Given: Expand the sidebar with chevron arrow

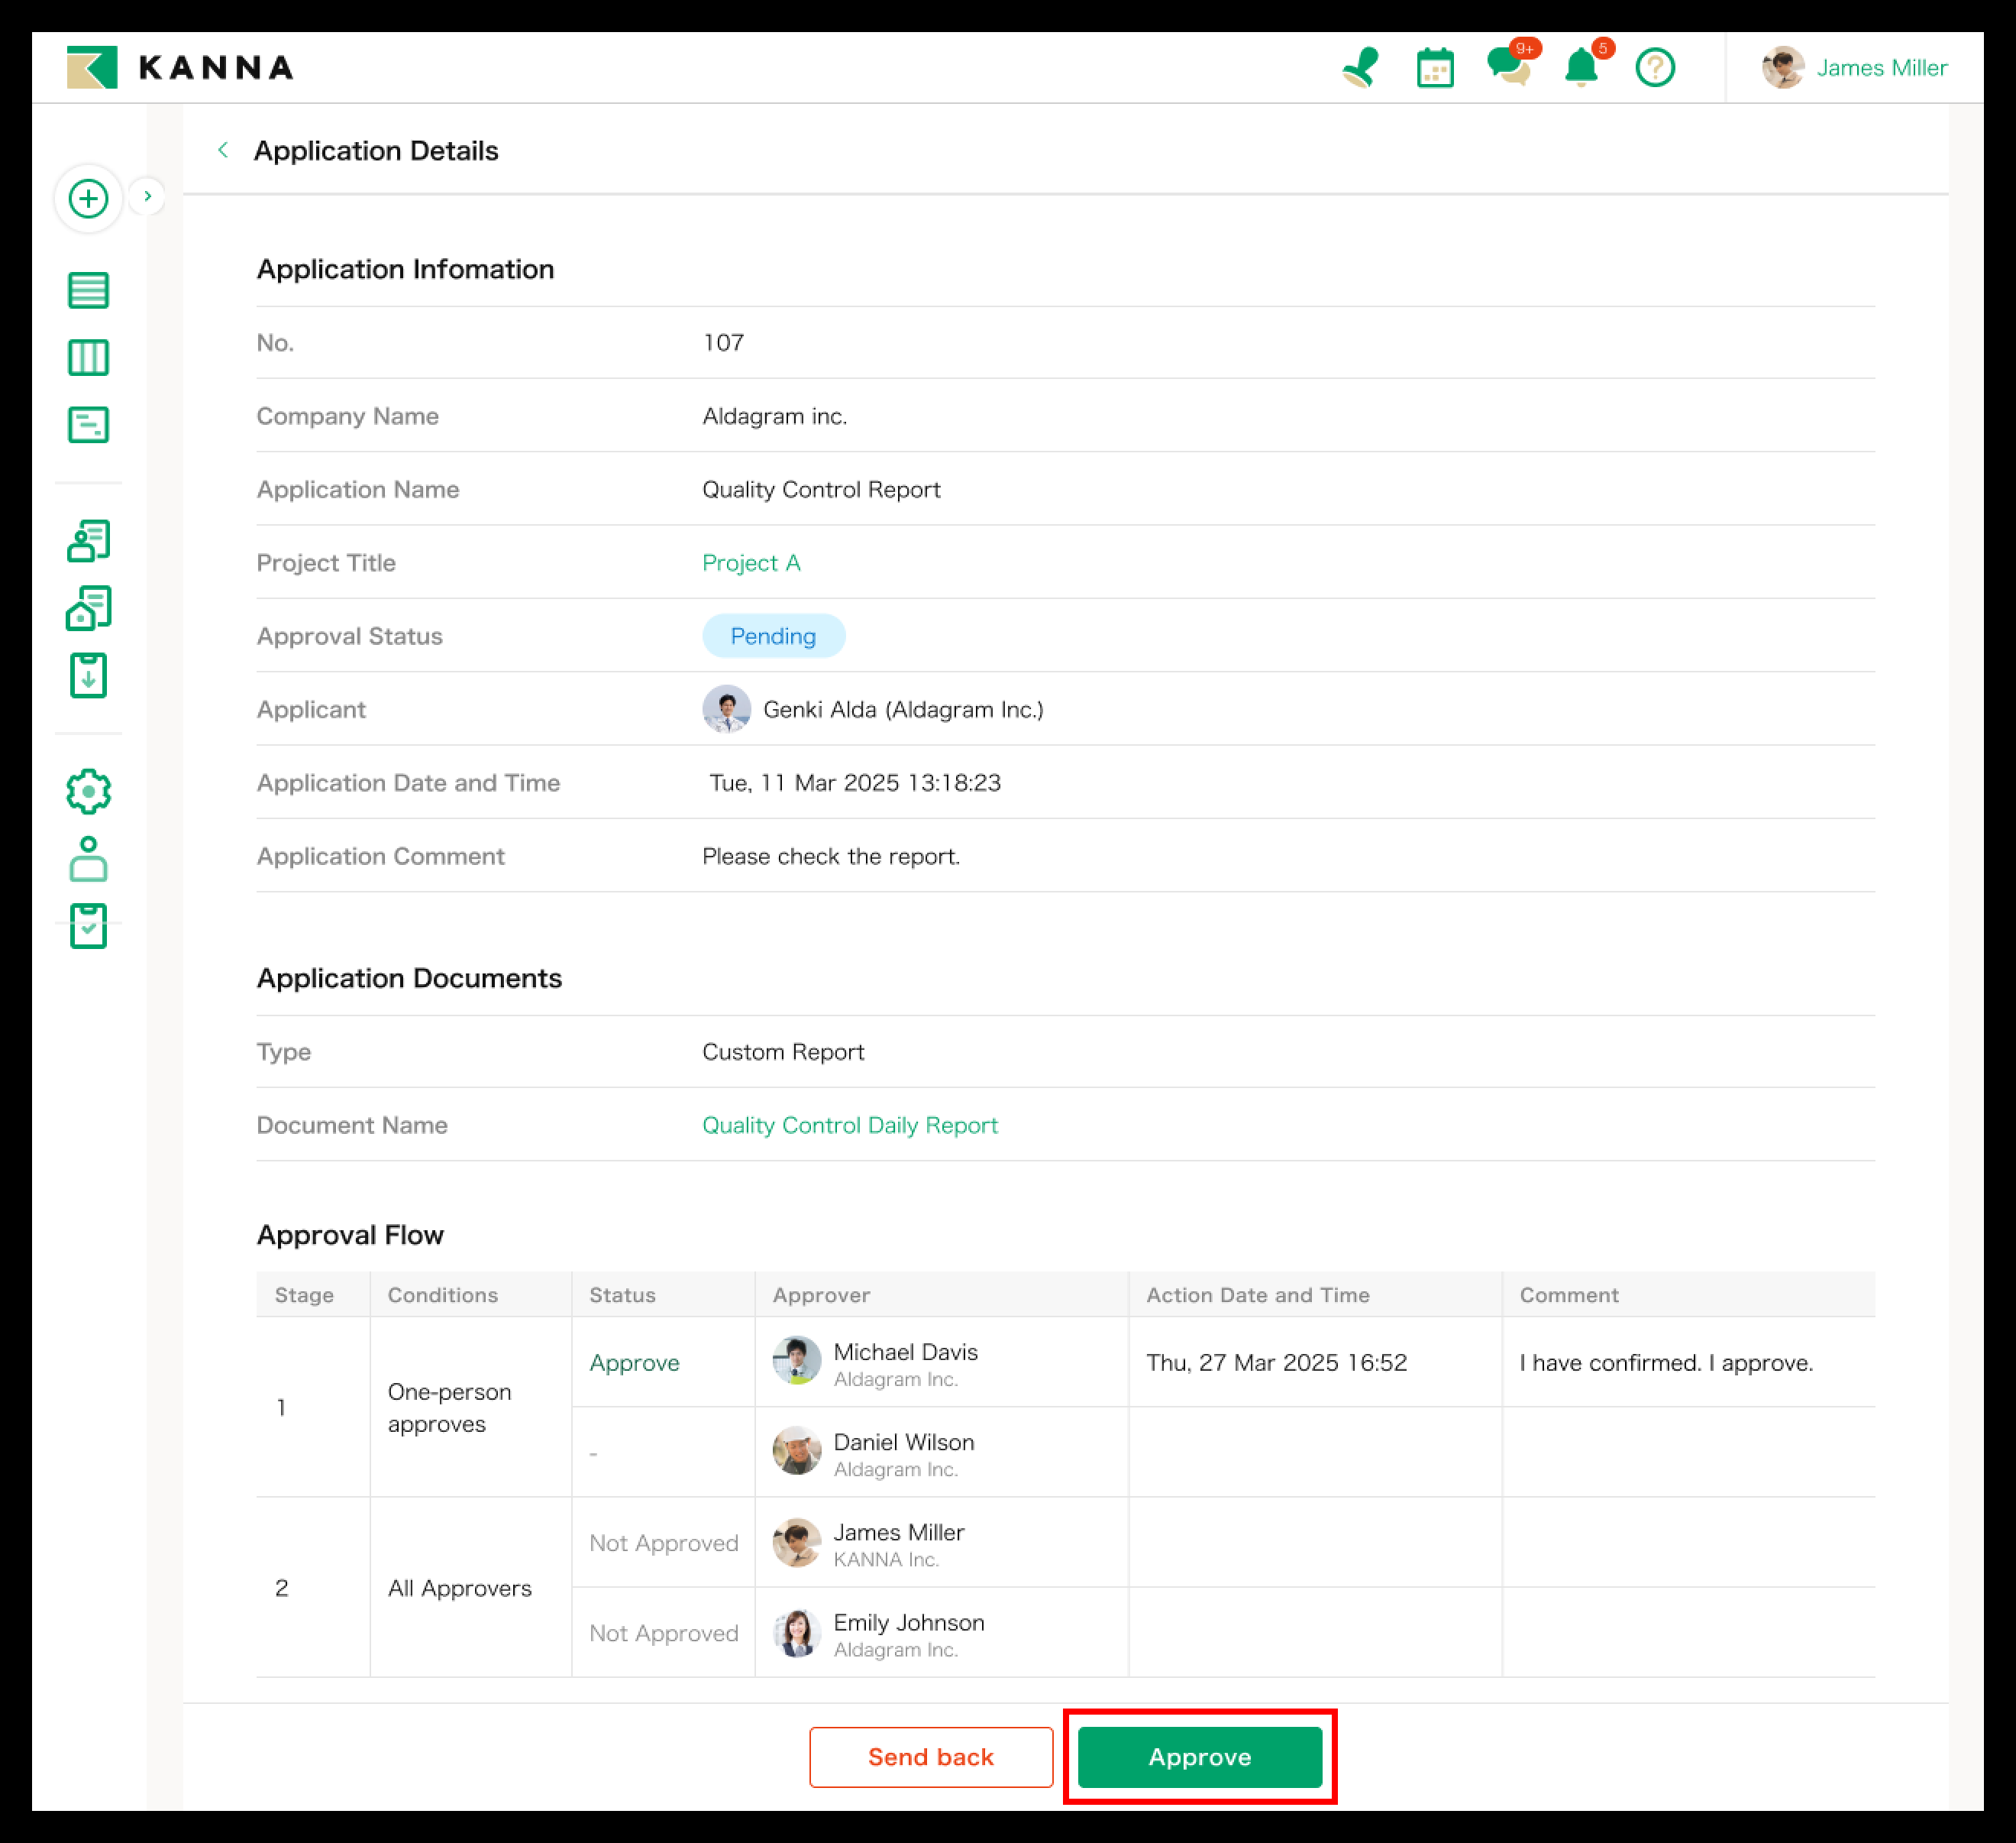Looking at the screenshot, I should 148,196.
